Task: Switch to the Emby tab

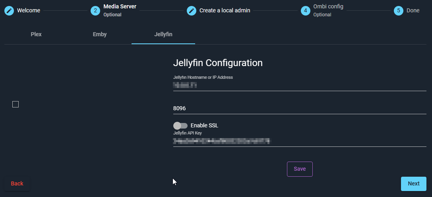Action: click(100, 34)
